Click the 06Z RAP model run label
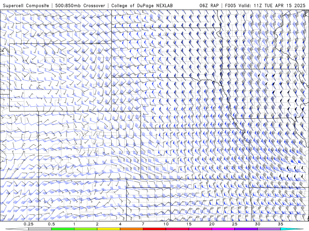309x231 pixels. coord(209,6)
